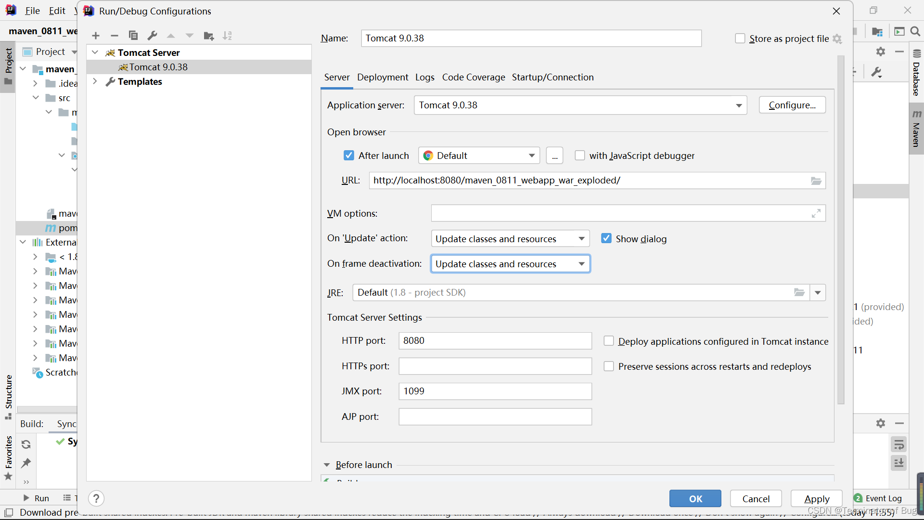Switch to the Startup/Connection tab

click(552, 77)
